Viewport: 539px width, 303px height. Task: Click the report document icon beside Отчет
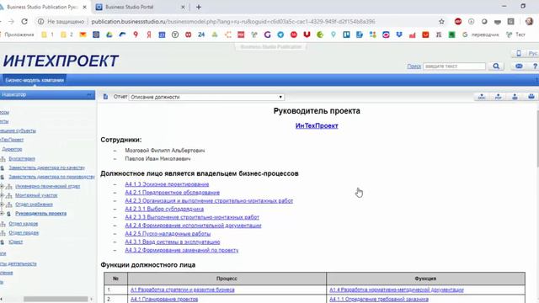click(105, 97)
